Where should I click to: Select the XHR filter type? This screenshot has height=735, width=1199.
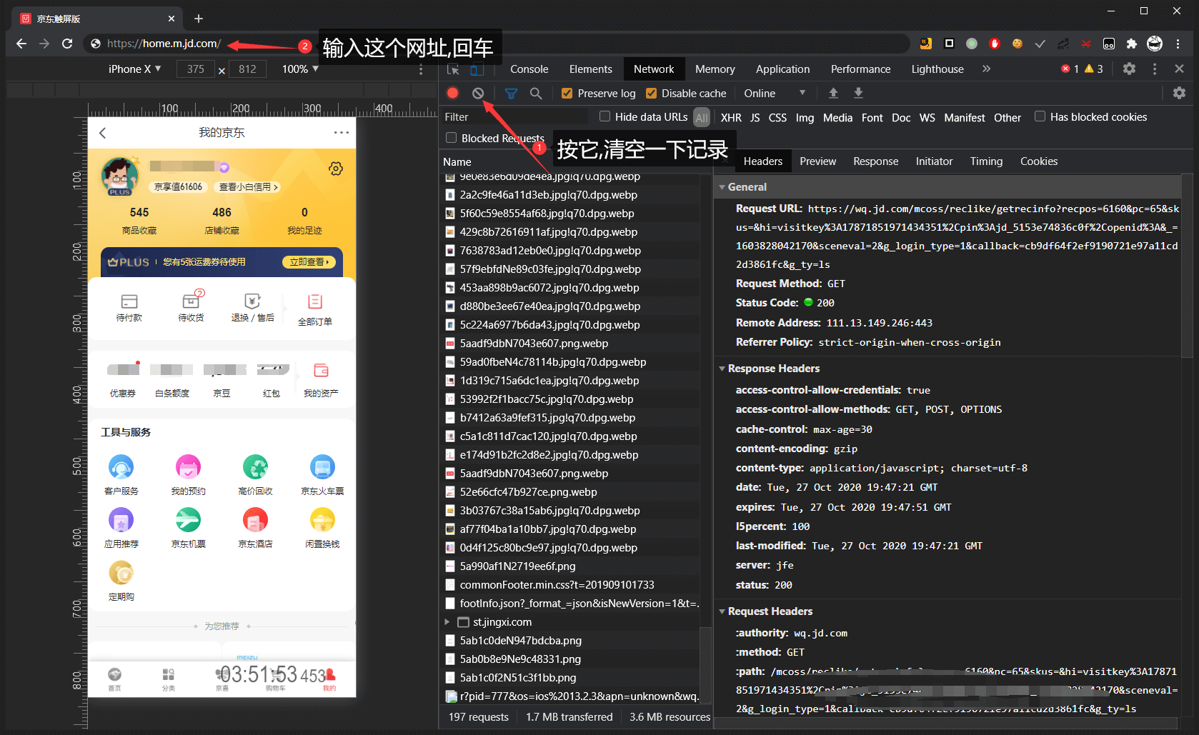coord(731,117)
